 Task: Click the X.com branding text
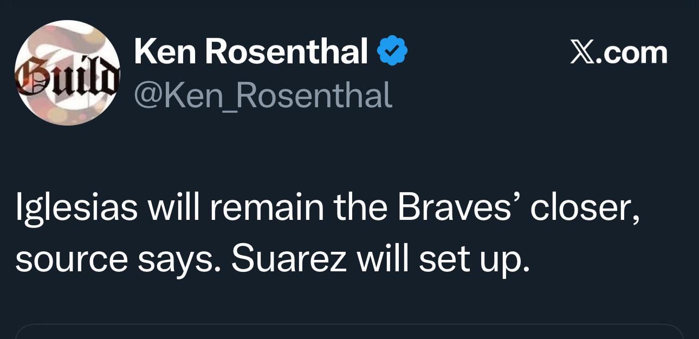(x=618, y=50)
